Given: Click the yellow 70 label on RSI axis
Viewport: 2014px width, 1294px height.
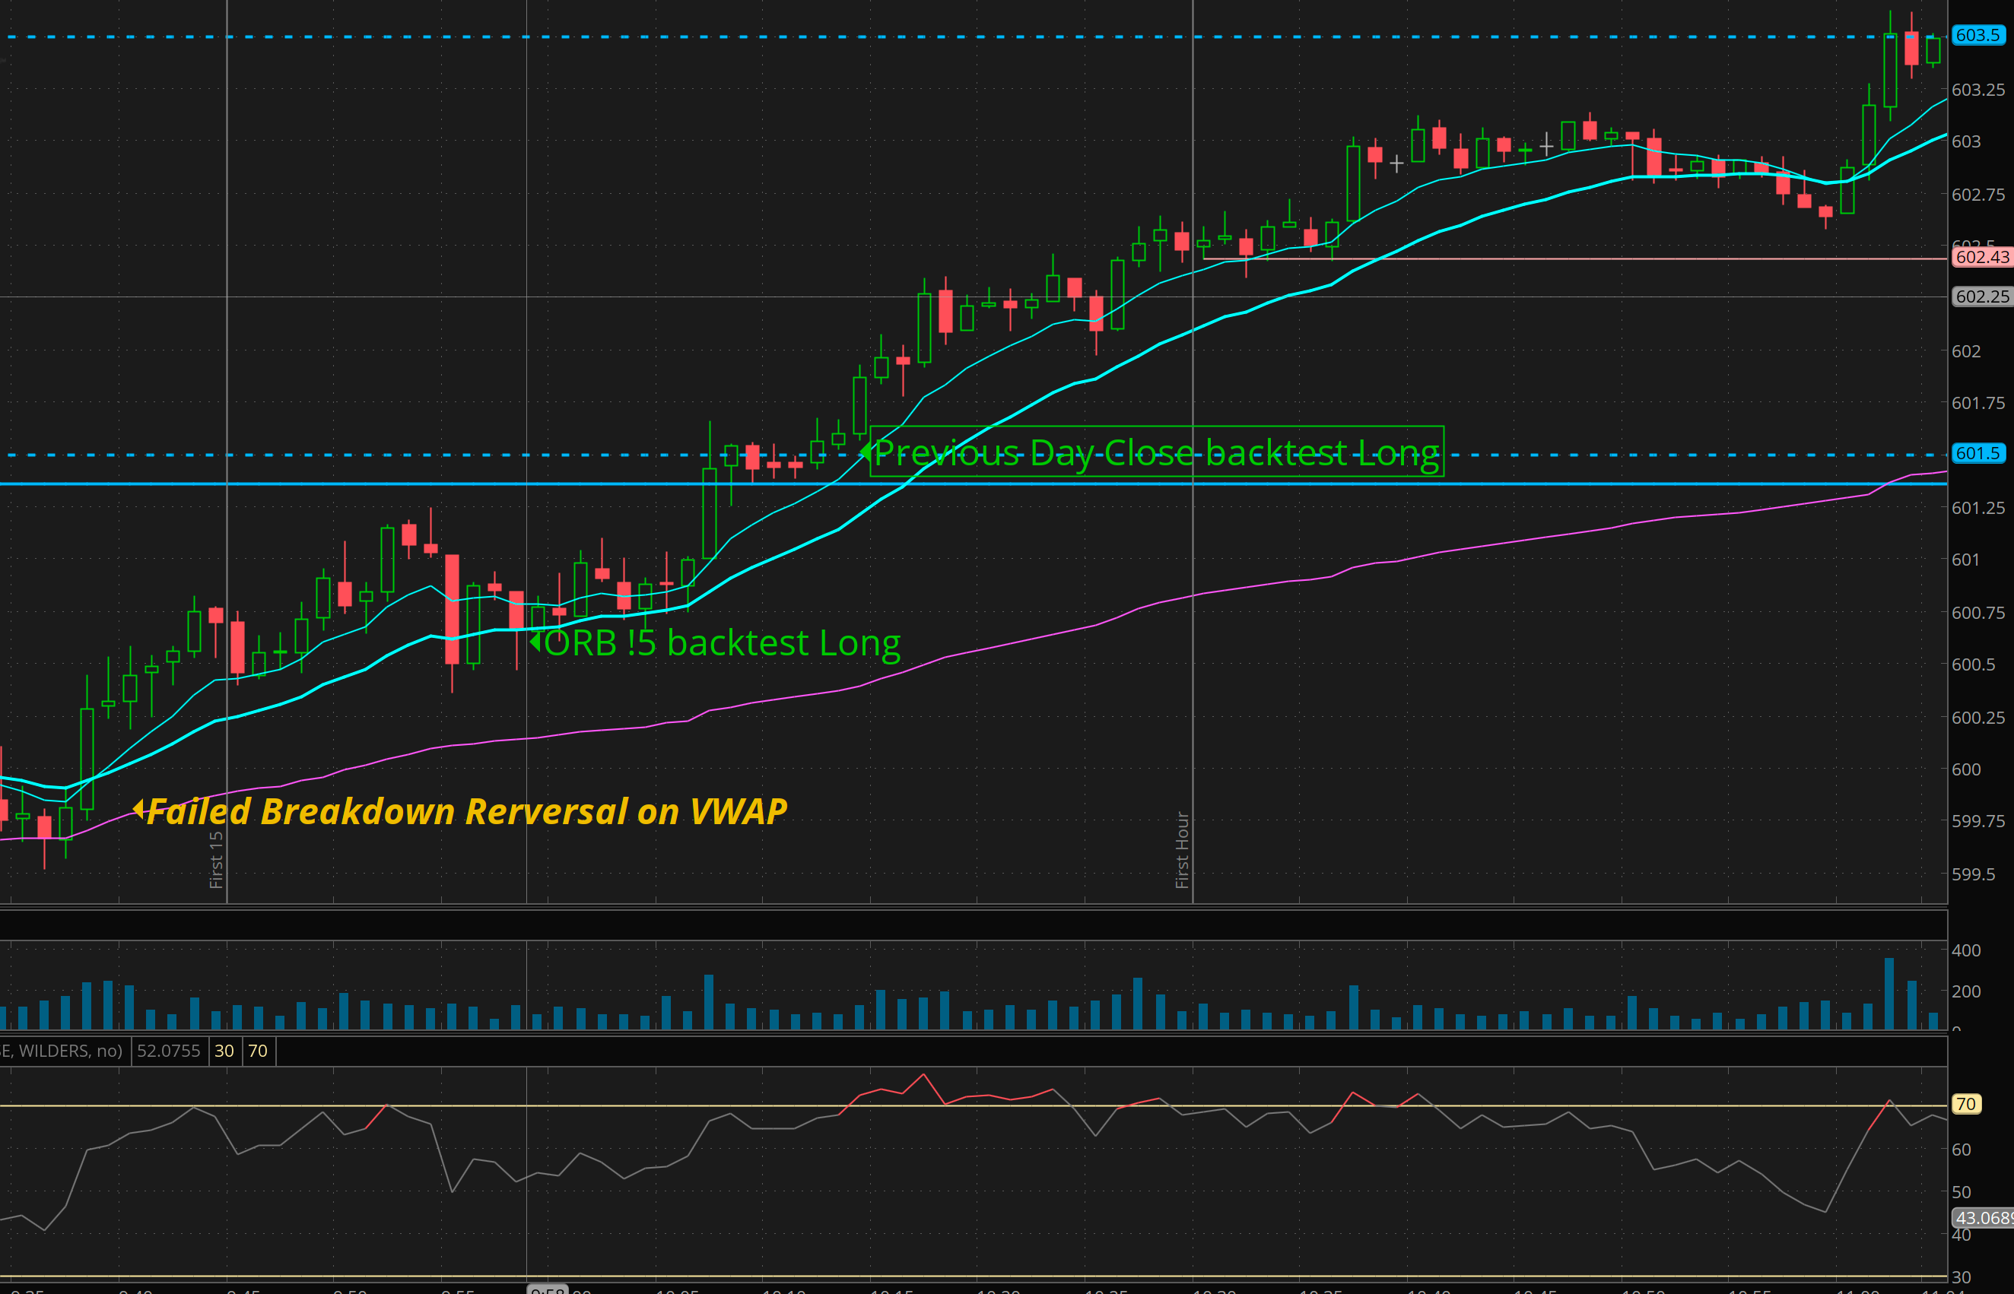Looking at the screenshot, I should coord(1965,1104).
